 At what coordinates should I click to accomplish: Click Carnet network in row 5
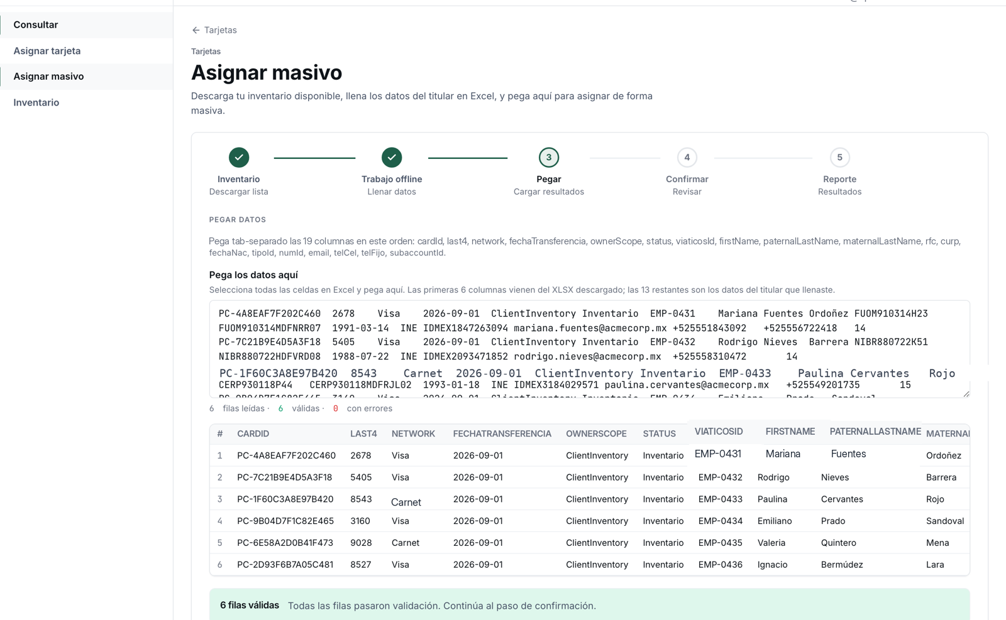tap(406, 543)
